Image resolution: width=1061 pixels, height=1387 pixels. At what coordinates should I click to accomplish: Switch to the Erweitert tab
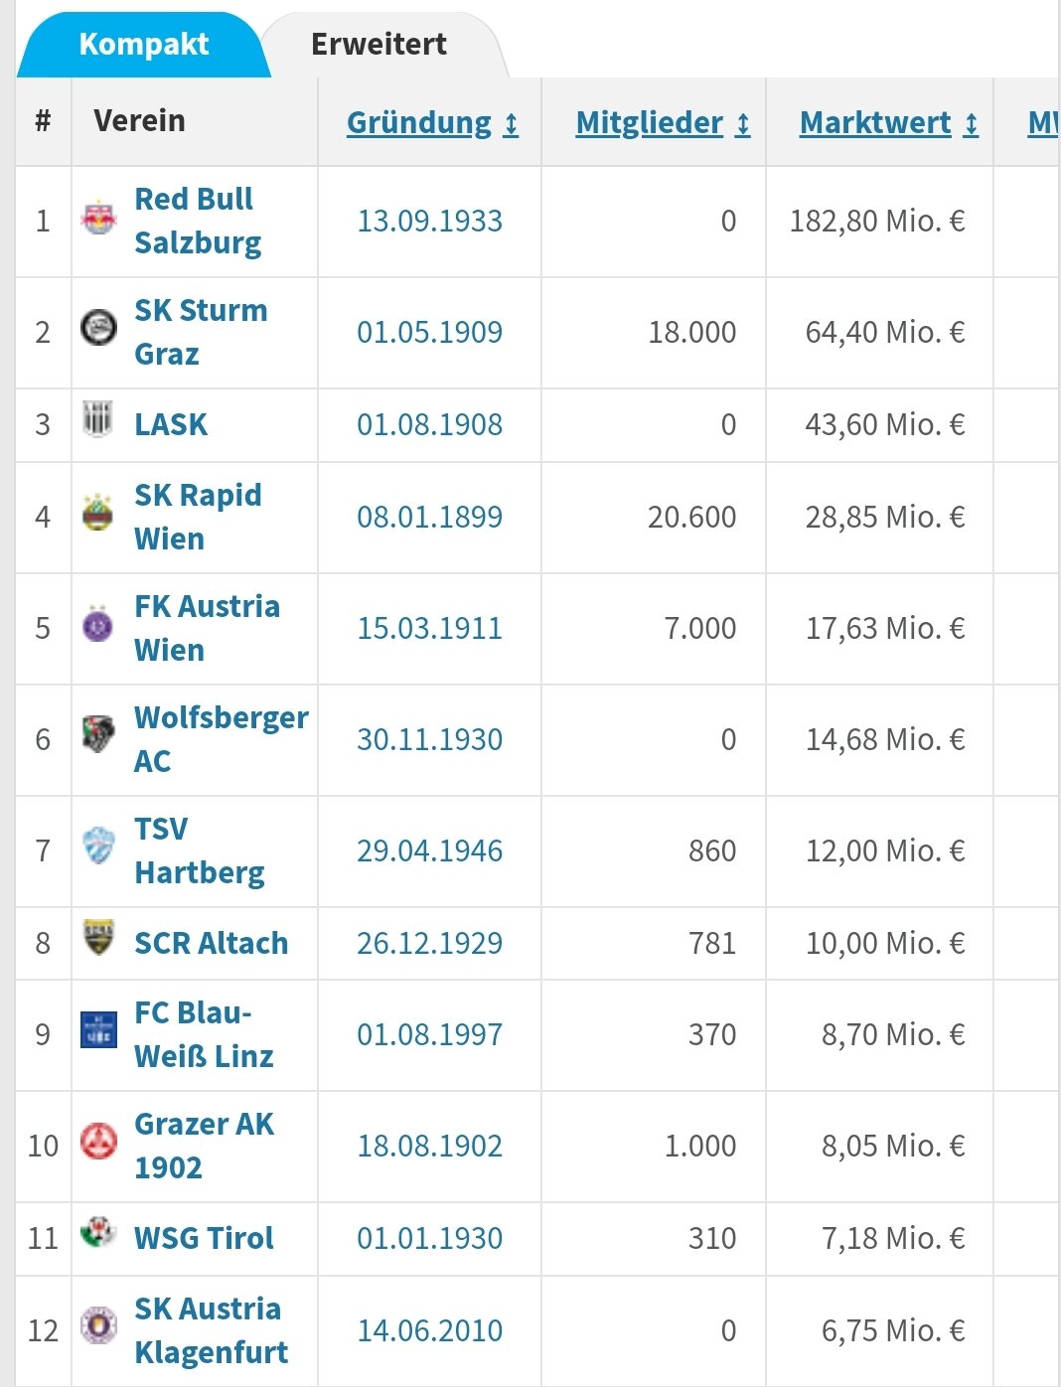pyautogui.click(x=379, y=45)
